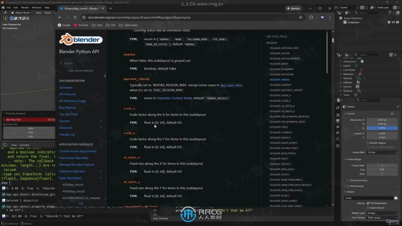Open a new browser tab
The width and height of the screenshot is (402, 226).
[x=111, y=9]
